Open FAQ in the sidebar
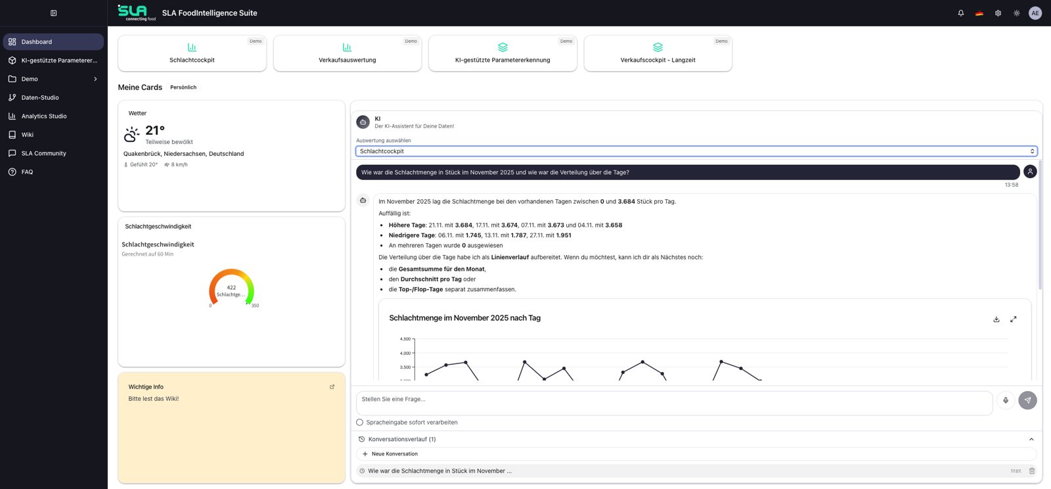The image size is (1051, 489). tap(53, 172)
